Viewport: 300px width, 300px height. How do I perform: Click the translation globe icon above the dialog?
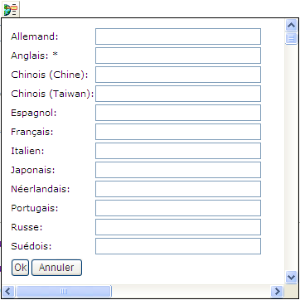click(x=11, y=9)
